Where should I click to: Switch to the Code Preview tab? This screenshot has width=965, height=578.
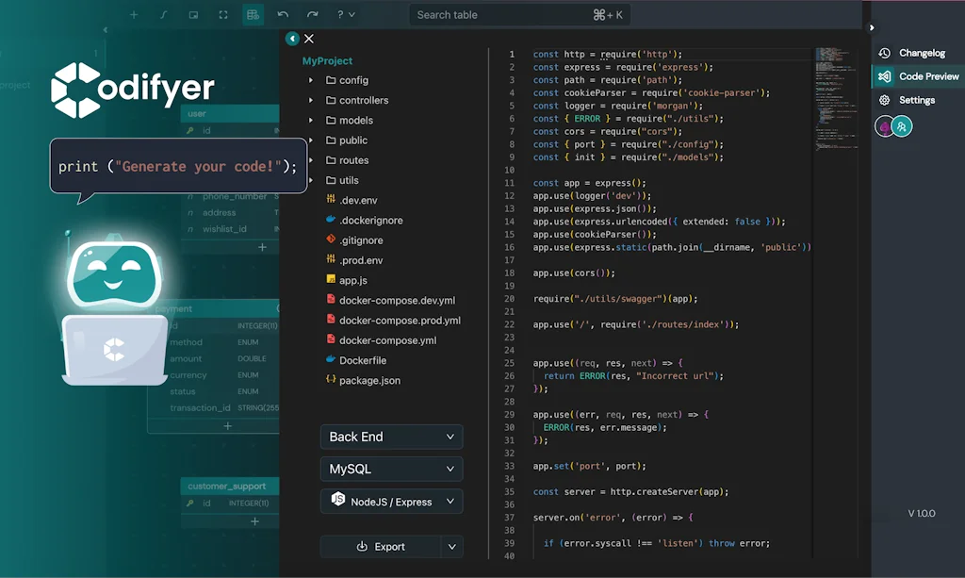926,76
